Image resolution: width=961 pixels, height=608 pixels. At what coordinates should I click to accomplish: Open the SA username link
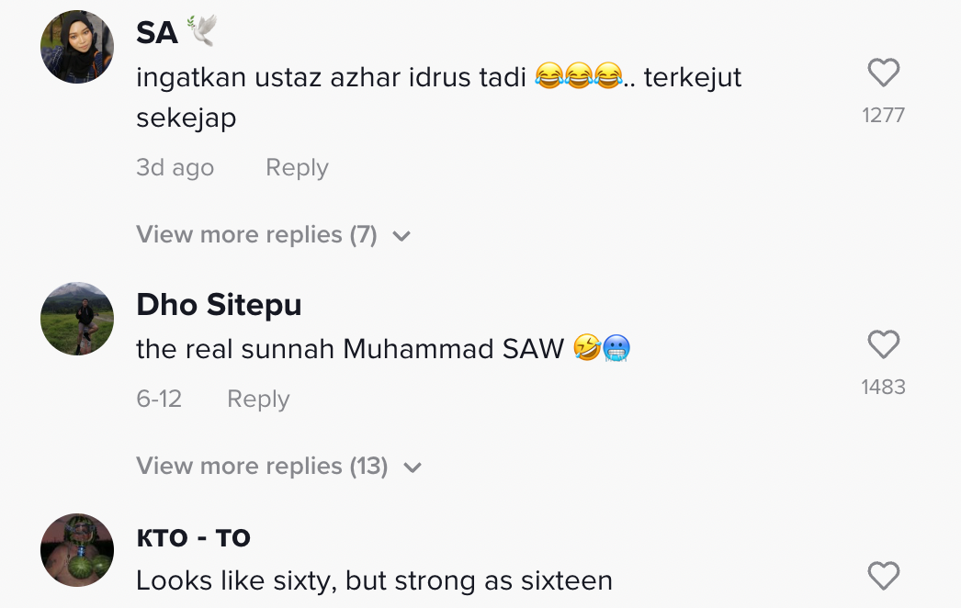tap(157, 33)
